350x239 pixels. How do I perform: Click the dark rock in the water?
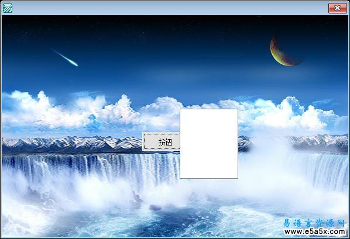pos(155,208)
